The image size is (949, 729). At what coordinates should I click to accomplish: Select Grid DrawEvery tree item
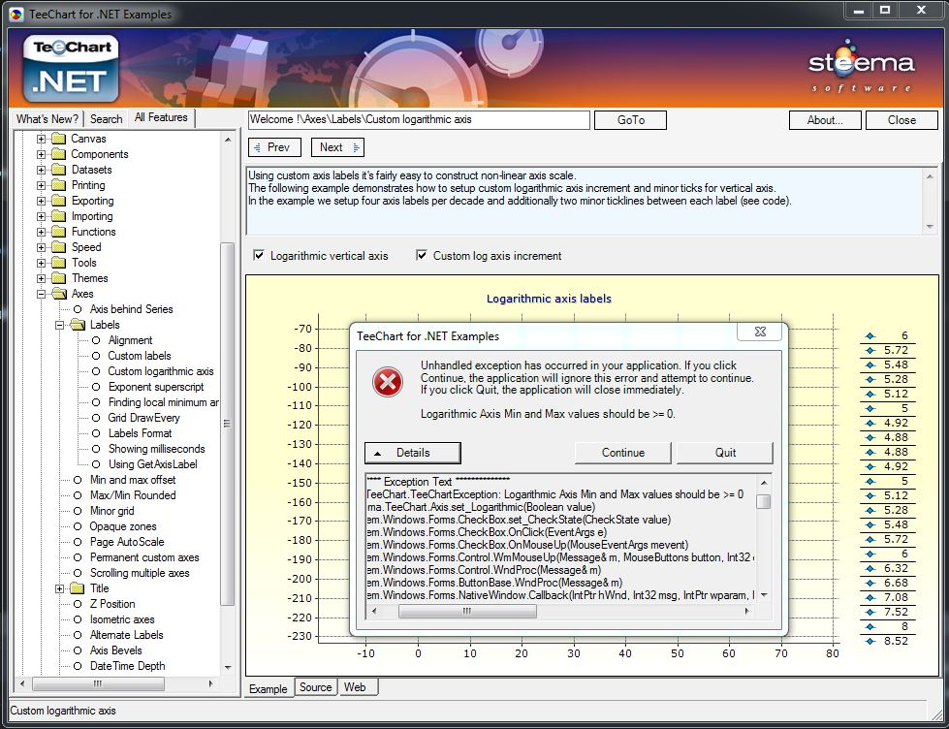coord(143,418)
